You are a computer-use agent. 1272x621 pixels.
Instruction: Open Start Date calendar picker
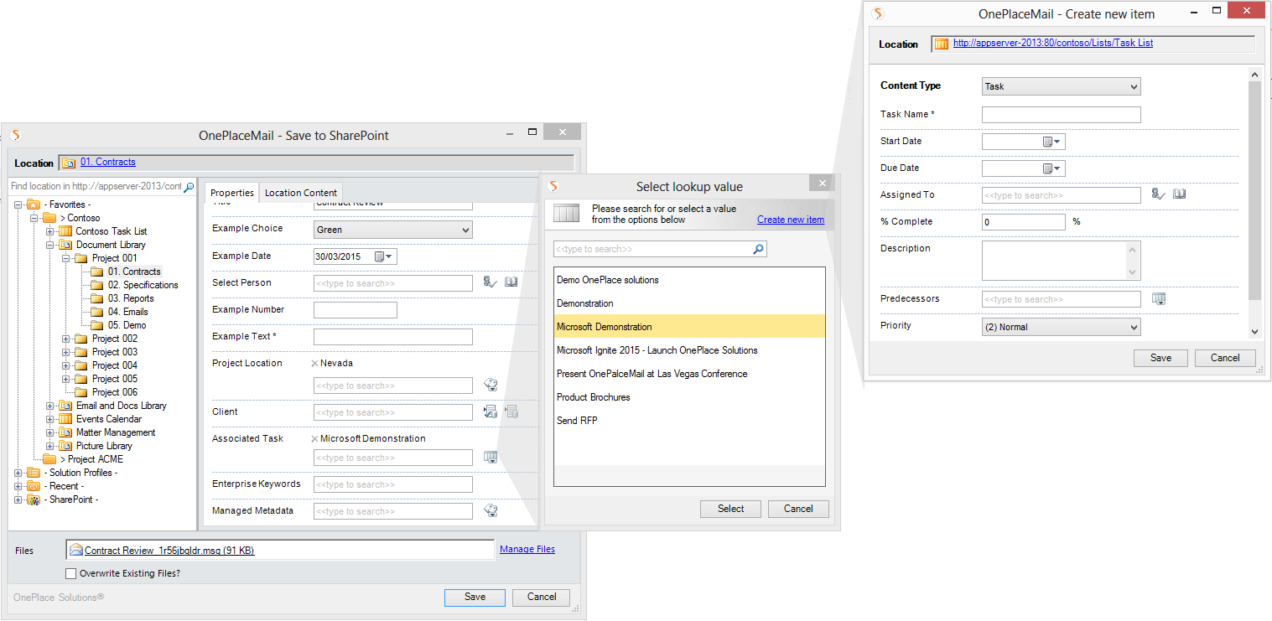(1051, 142)
